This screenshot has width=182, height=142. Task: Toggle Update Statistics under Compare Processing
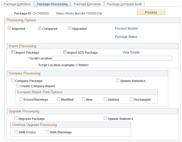[118, 81]
